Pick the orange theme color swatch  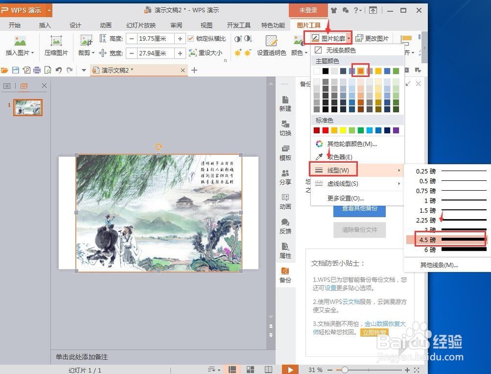click(x=361, y=71)
